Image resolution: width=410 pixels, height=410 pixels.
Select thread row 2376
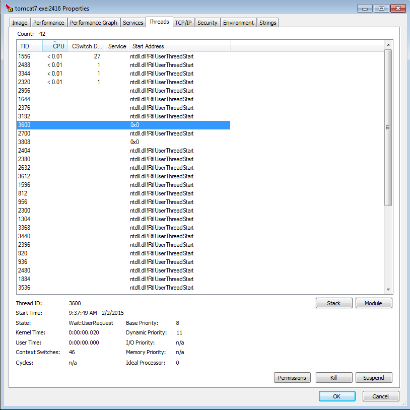tap(123, 108)
